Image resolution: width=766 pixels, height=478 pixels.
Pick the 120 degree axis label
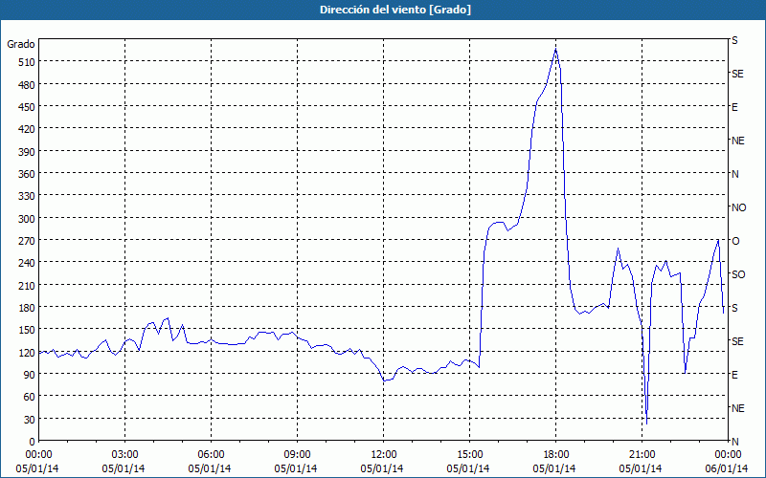click(x=27, y=352)
